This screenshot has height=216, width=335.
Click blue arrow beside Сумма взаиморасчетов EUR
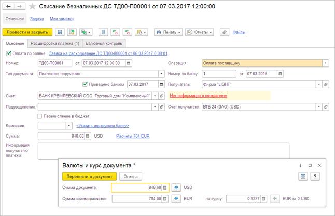[176, 198]
